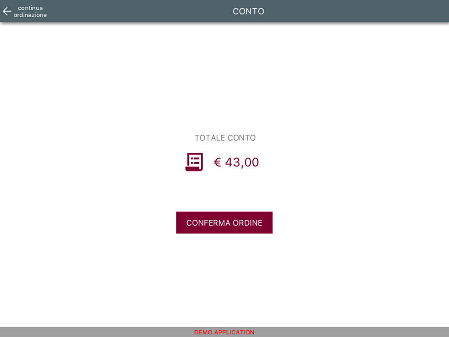Click the word ORDINE on the crimson button
This screenshot has width=449, height=337.
[247, 223]
